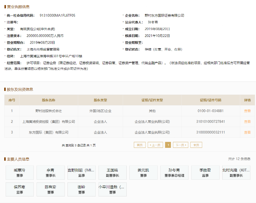
Task: Open supervisor 季胜君's card
Action: tap(205, 173)
